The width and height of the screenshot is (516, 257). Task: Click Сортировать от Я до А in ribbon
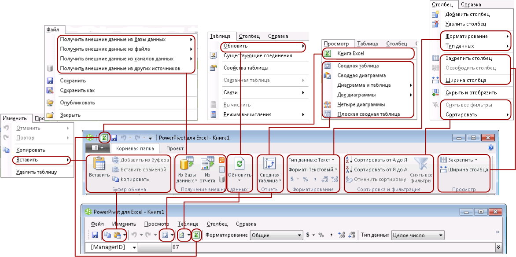click(376, 169)
